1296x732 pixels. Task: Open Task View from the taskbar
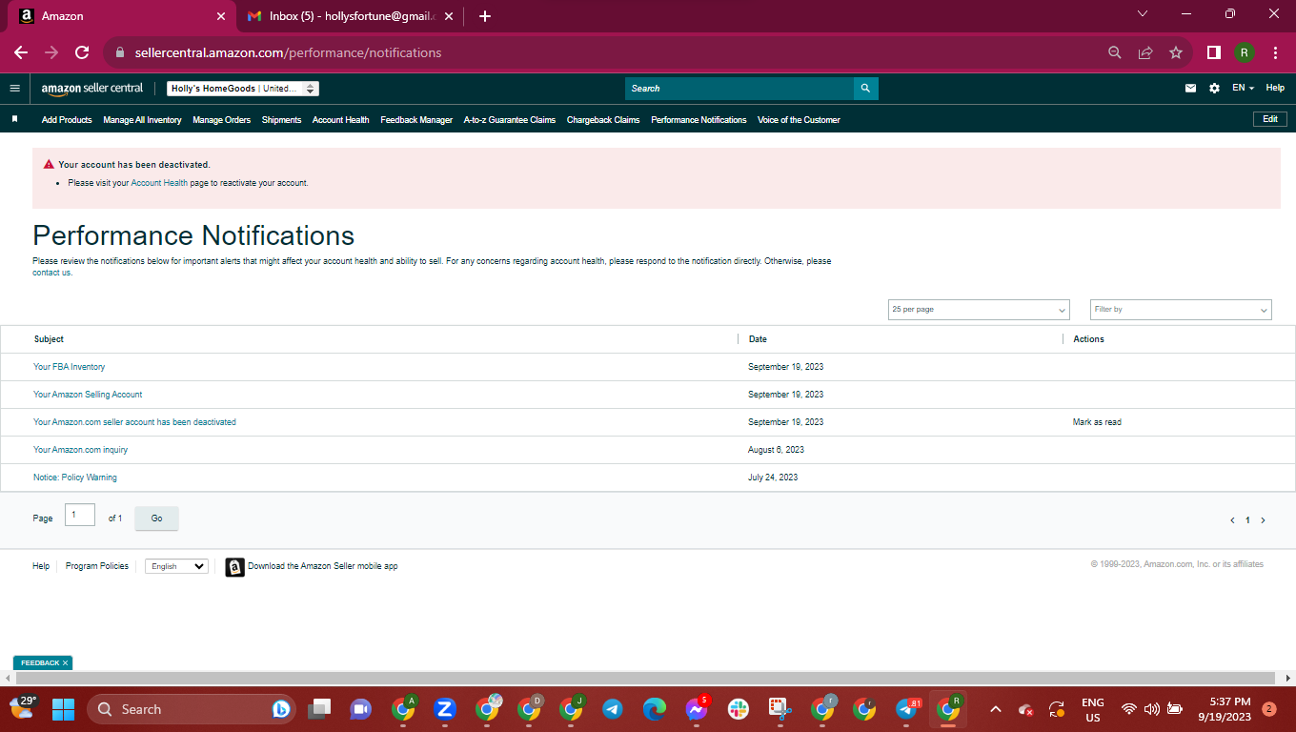tap(318, 709)
